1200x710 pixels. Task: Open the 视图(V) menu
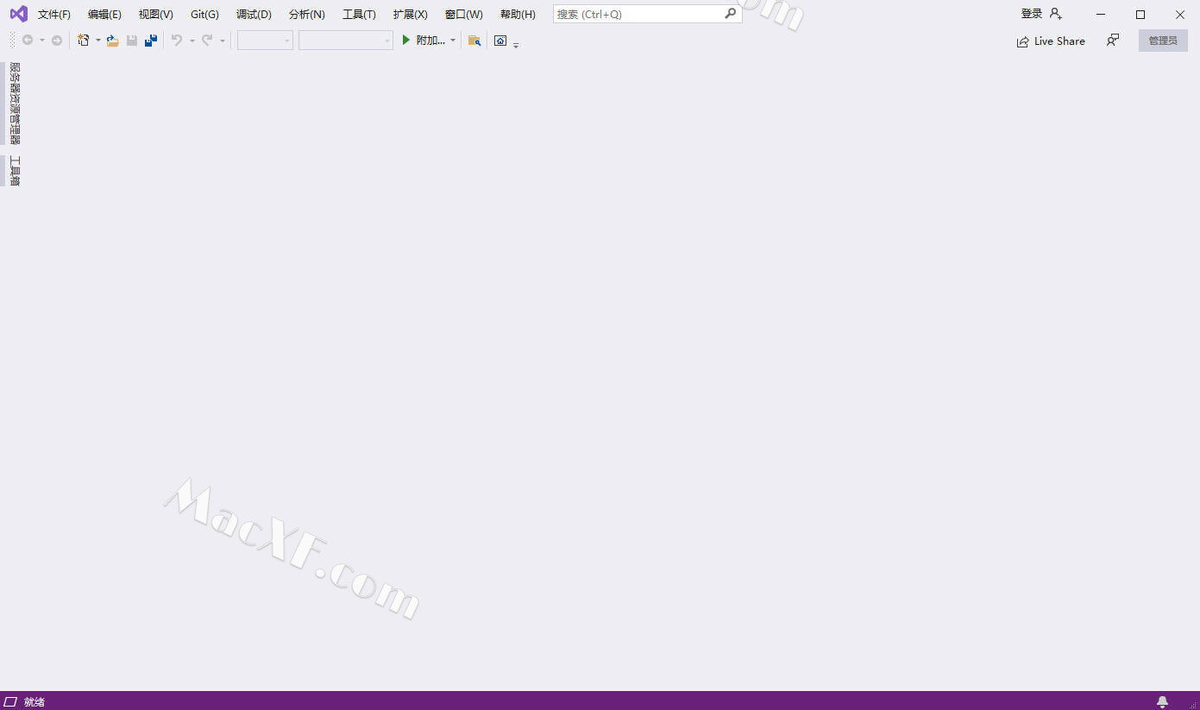[155, 15]
